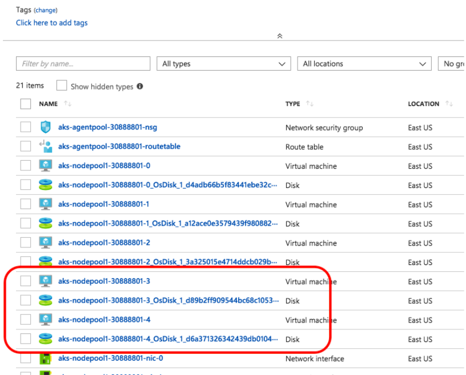The height and width of the screenshot is (375, 466).
Task: Click East US location in nsg row
Action: tap(420, 128)
